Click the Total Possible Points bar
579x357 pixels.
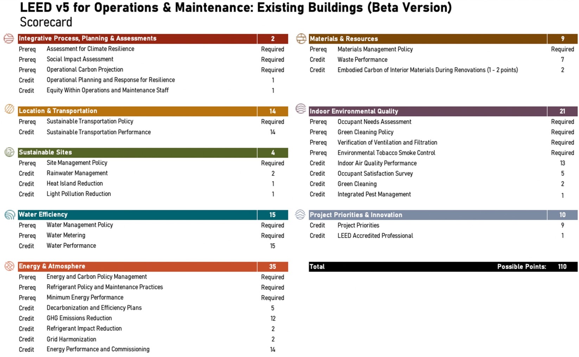(443, 266)
